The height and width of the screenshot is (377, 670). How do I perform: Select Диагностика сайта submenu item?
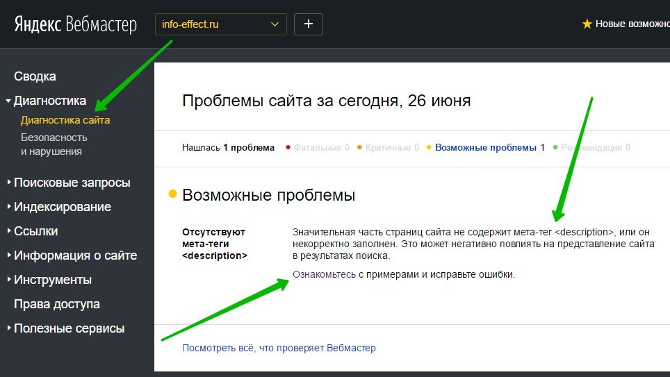(x=65, y=120)
